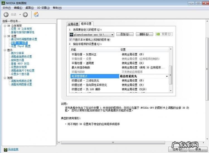Click horizontal scrollbar left arrow
The image size is (209, 153).
coord(59,143)
